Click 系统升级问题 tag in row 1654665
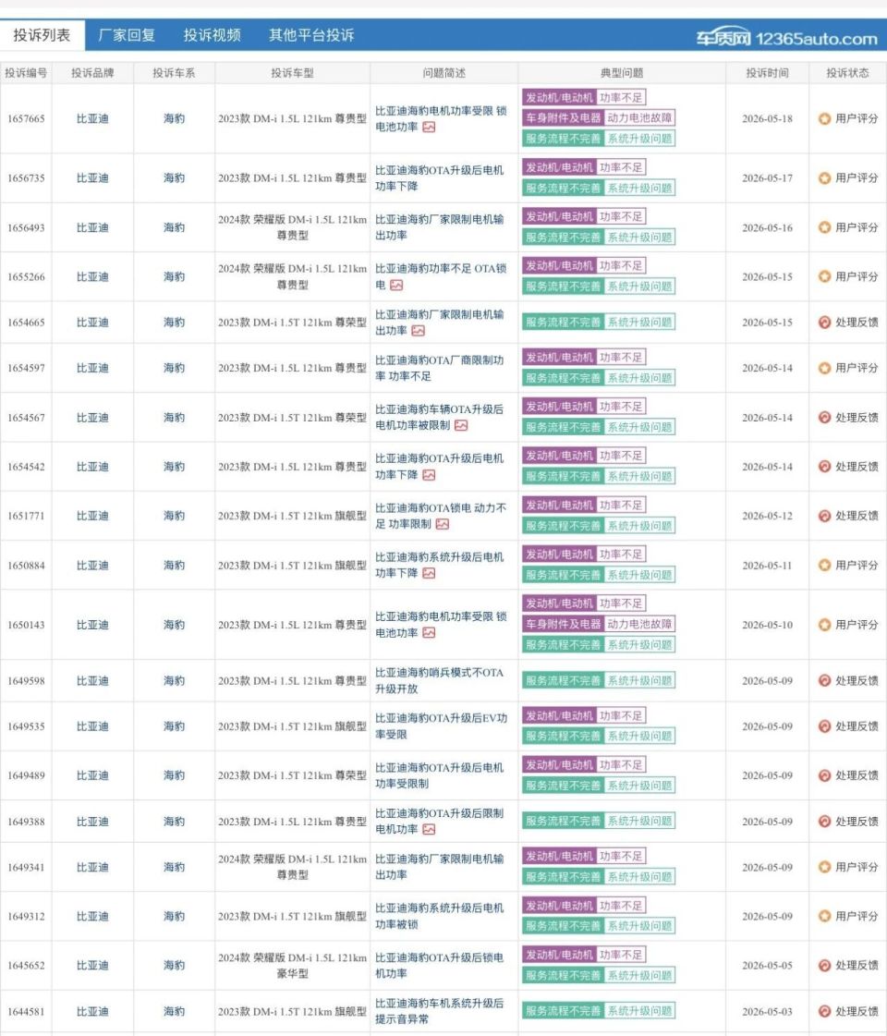Image resolution: width=887 pixels, height=1036 pixels. [639, 323]
